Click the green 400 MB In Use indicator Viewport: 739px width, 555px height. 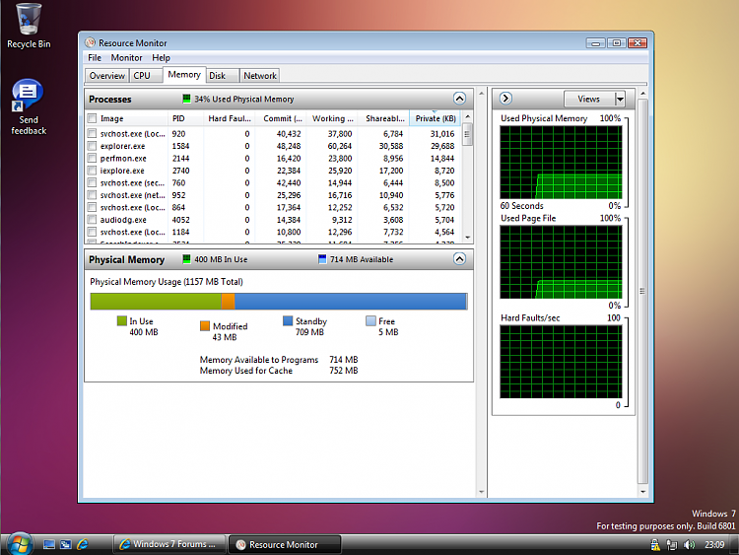[x=186, y=259]
